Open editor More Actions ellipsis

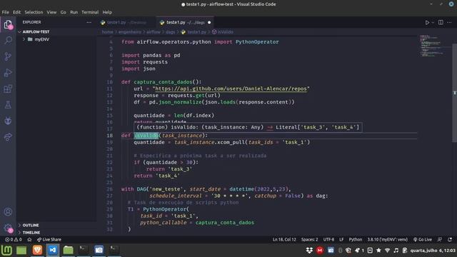449,22
